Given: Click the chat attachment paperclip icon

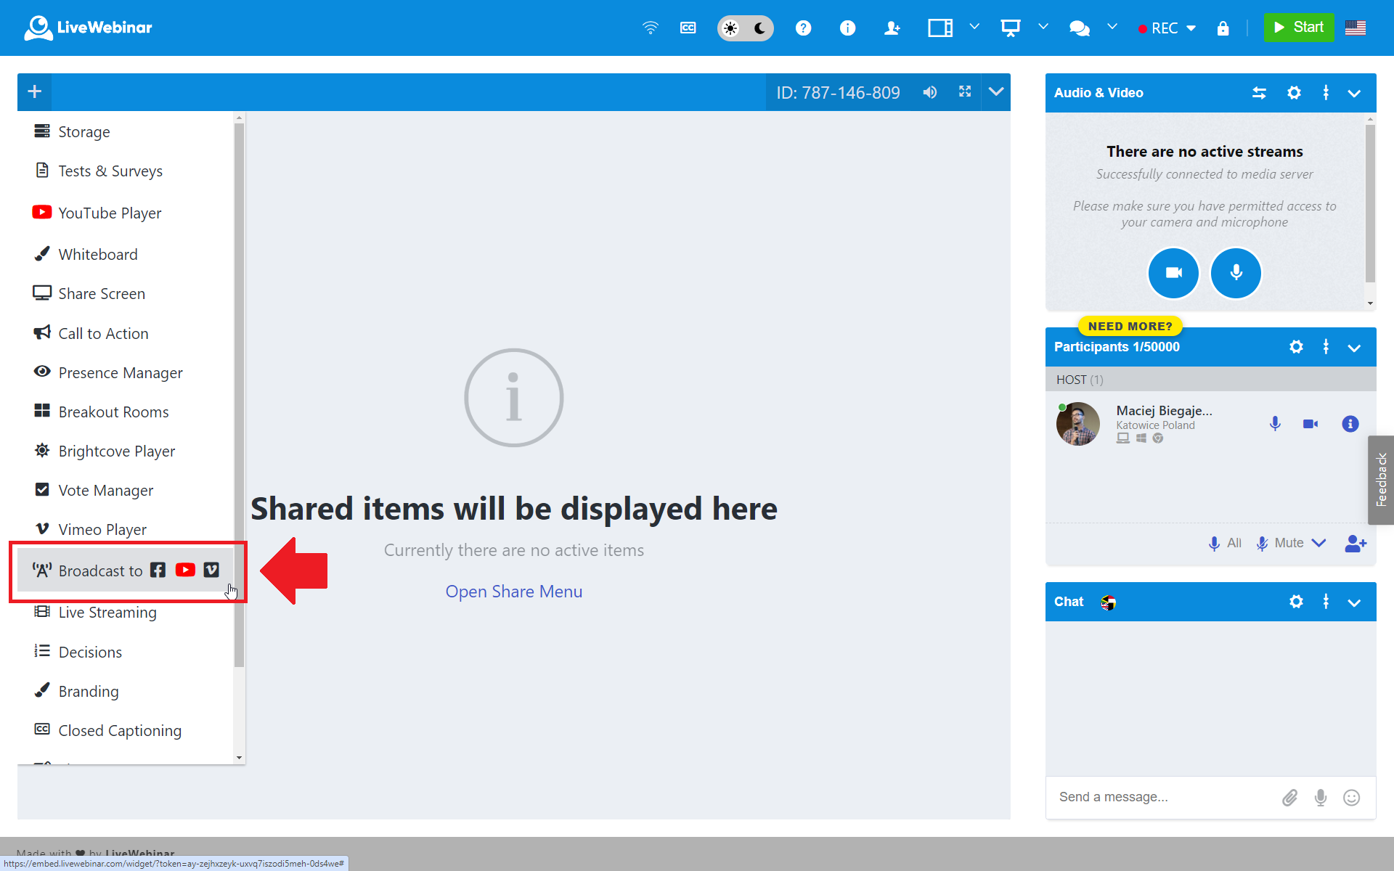Looking at the screenshot, I should coord(1289,797).
